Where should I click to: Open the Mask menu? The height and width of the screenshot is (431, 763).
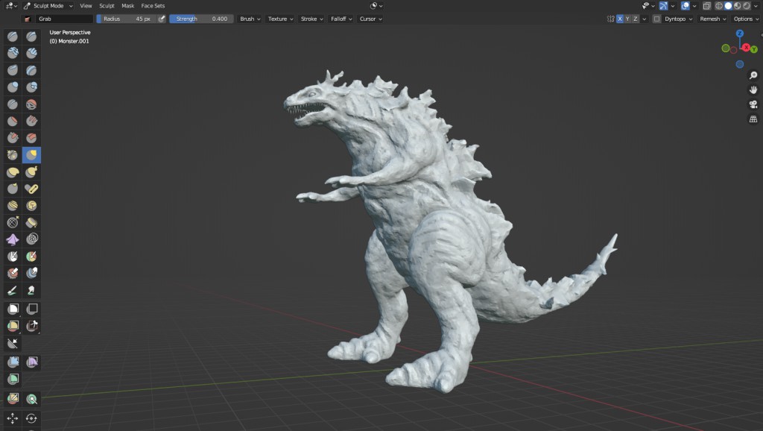click(127, 5)
